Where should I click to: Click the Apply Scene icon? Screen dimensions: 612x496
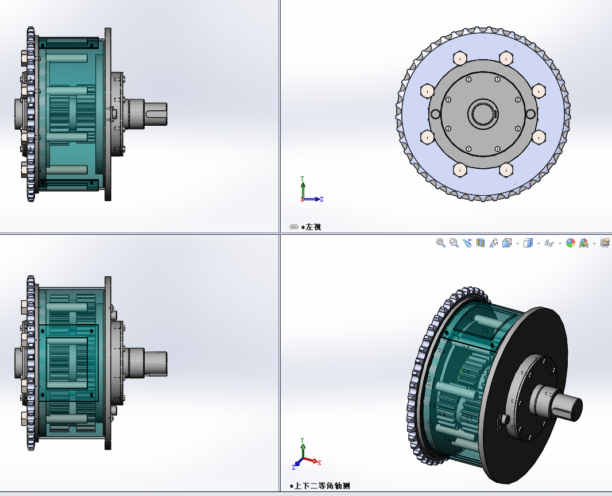tap(584, 243)
